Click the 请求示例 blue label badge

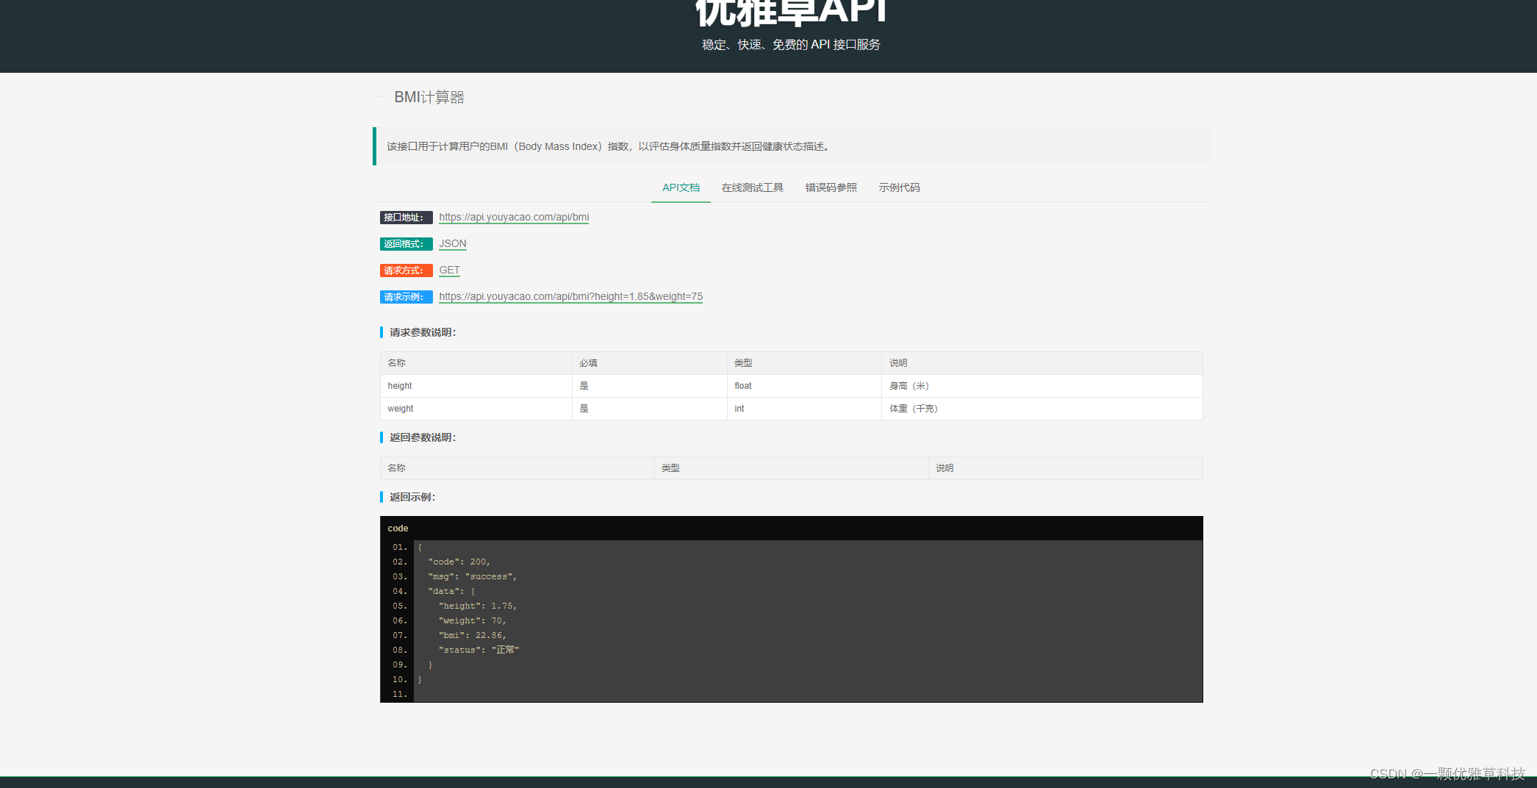[406, 297]
